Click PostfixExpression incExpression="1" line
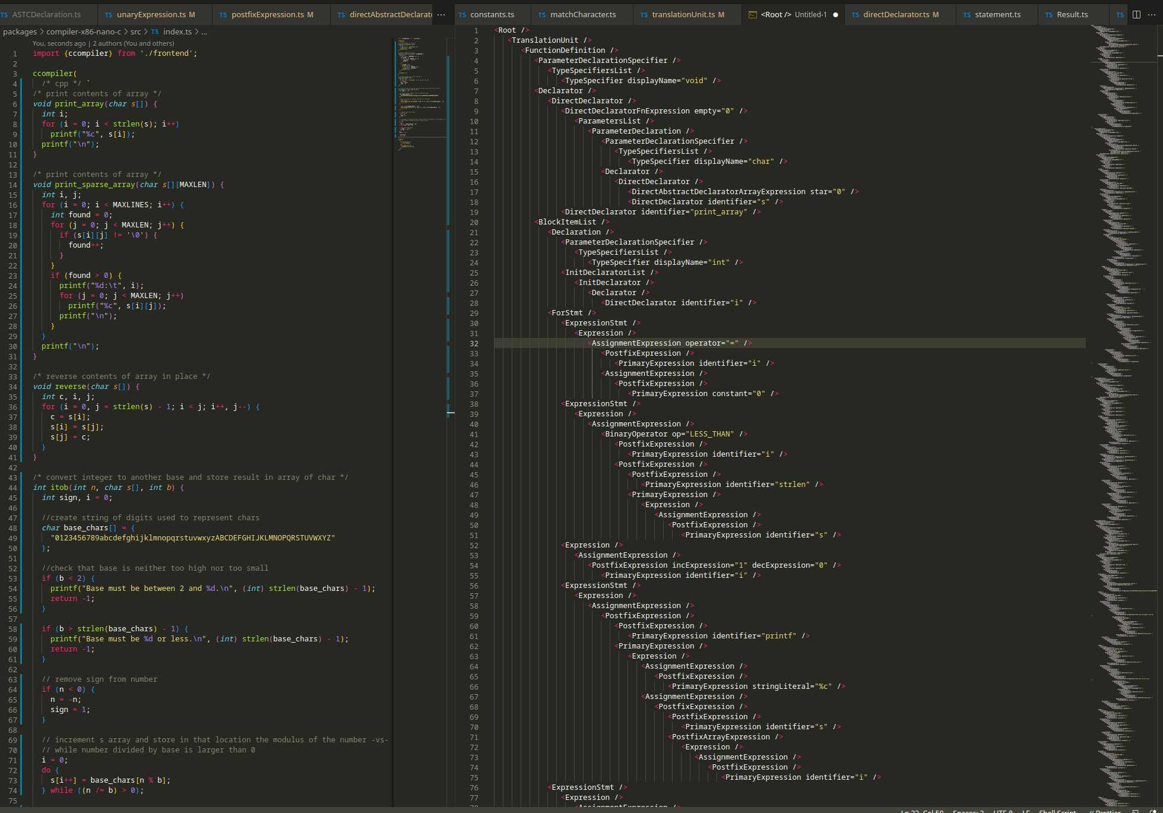Screen dimensions: 1163x813 714,565
